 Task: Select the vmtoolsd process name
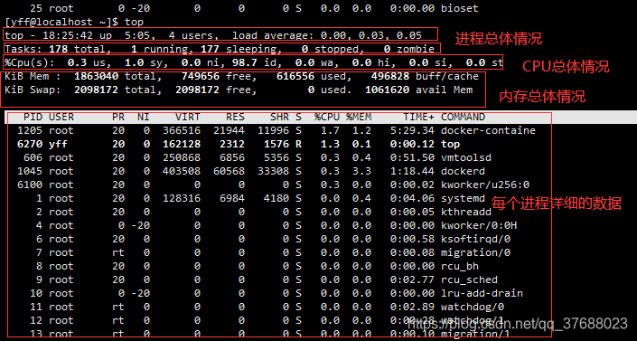point(466,157)
